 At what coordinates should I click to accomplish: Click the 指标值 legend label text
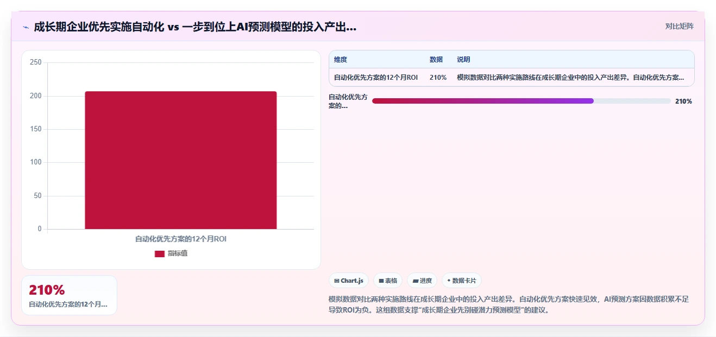(x=178, y=253)
